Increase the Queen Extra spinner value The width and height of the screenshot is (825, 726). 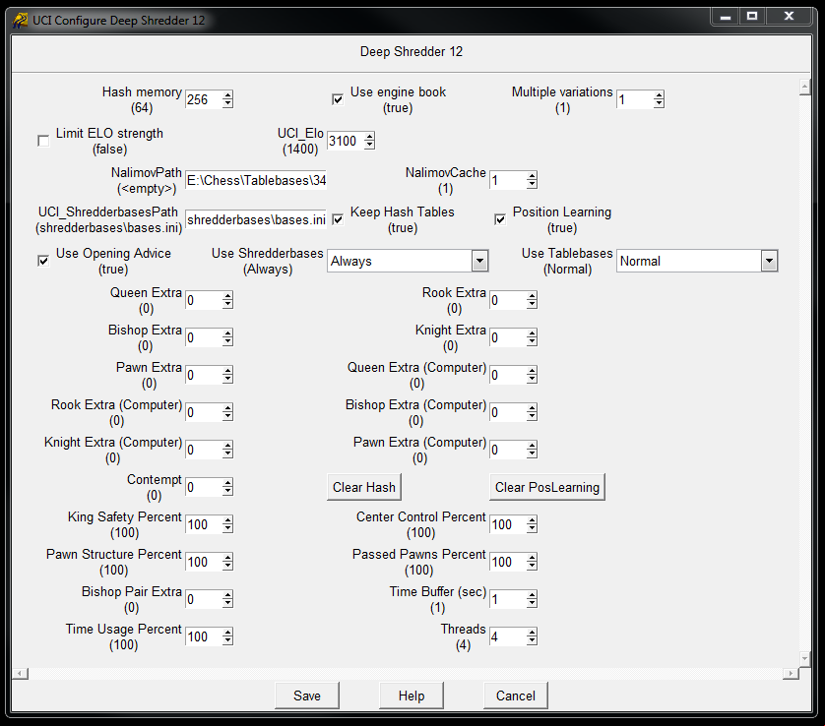click(227, 296)
